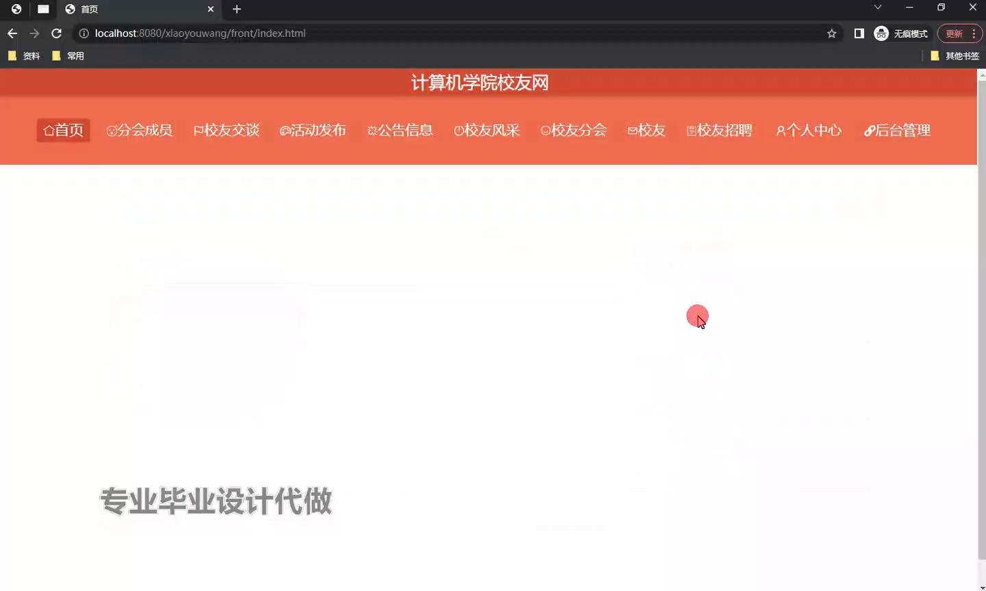Click the site info icon in address bar
This screenshot has height=591, width=986.
[x=84, y=34]
